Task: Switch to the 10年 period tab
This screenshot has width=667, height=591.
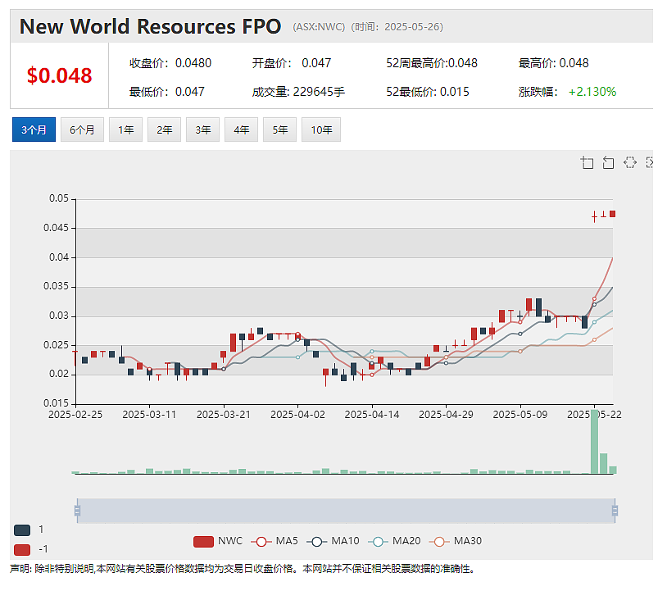Action: point(321,130)
